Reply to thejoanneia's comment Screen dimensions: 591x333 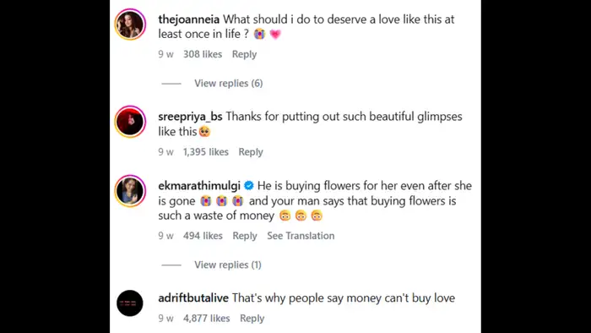[x=244, y=54]
